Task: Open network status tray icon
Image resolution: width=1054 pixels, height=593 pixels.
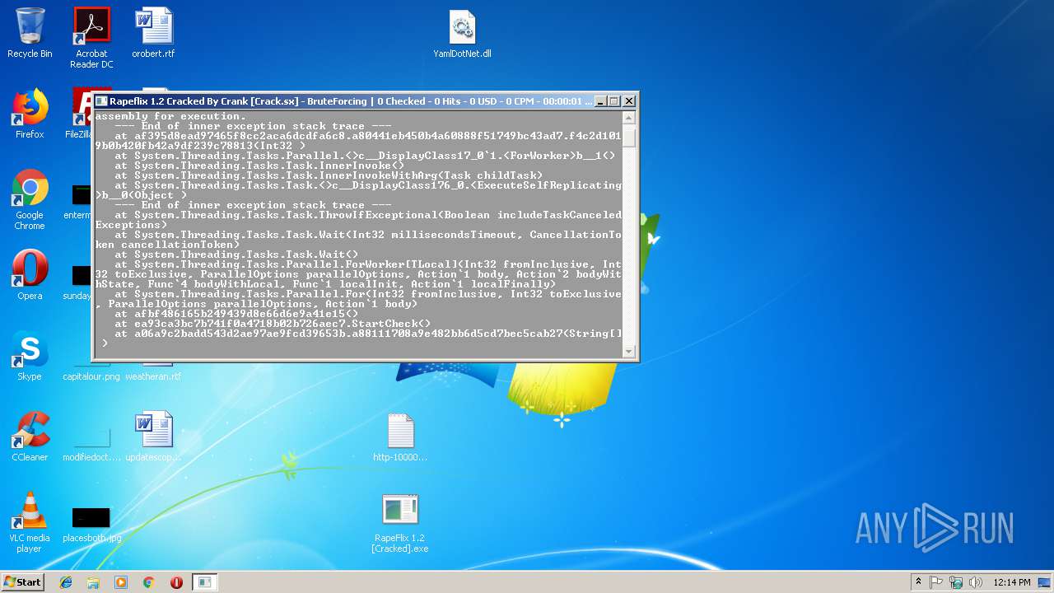Action: pos(956,582)
